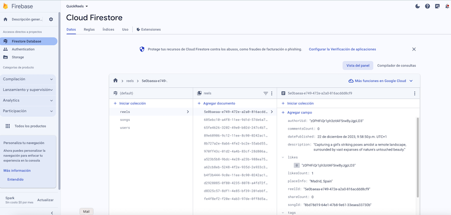Collapse the sidebar with the bottom chevron
451x215 pixels.
tap(52, 212)
